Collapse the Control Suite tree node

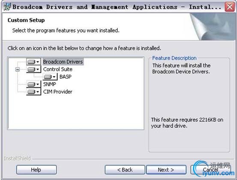coord(18,69)
